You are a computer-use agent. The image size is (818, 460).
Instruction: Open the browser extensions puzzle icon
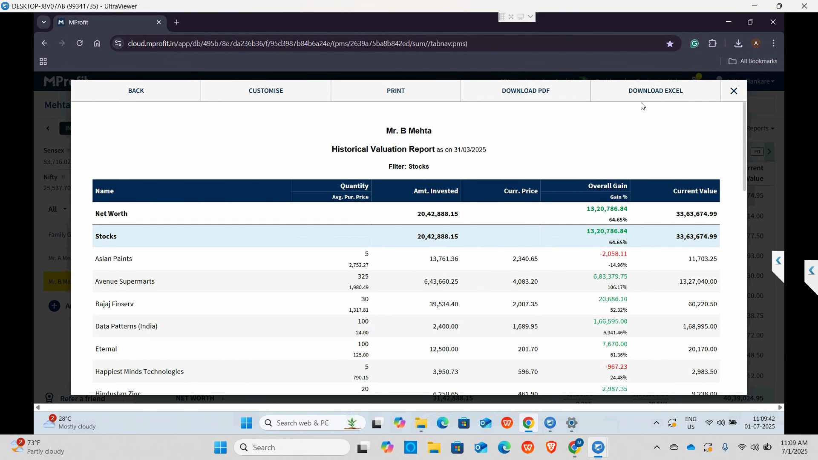tap(712, 43)
